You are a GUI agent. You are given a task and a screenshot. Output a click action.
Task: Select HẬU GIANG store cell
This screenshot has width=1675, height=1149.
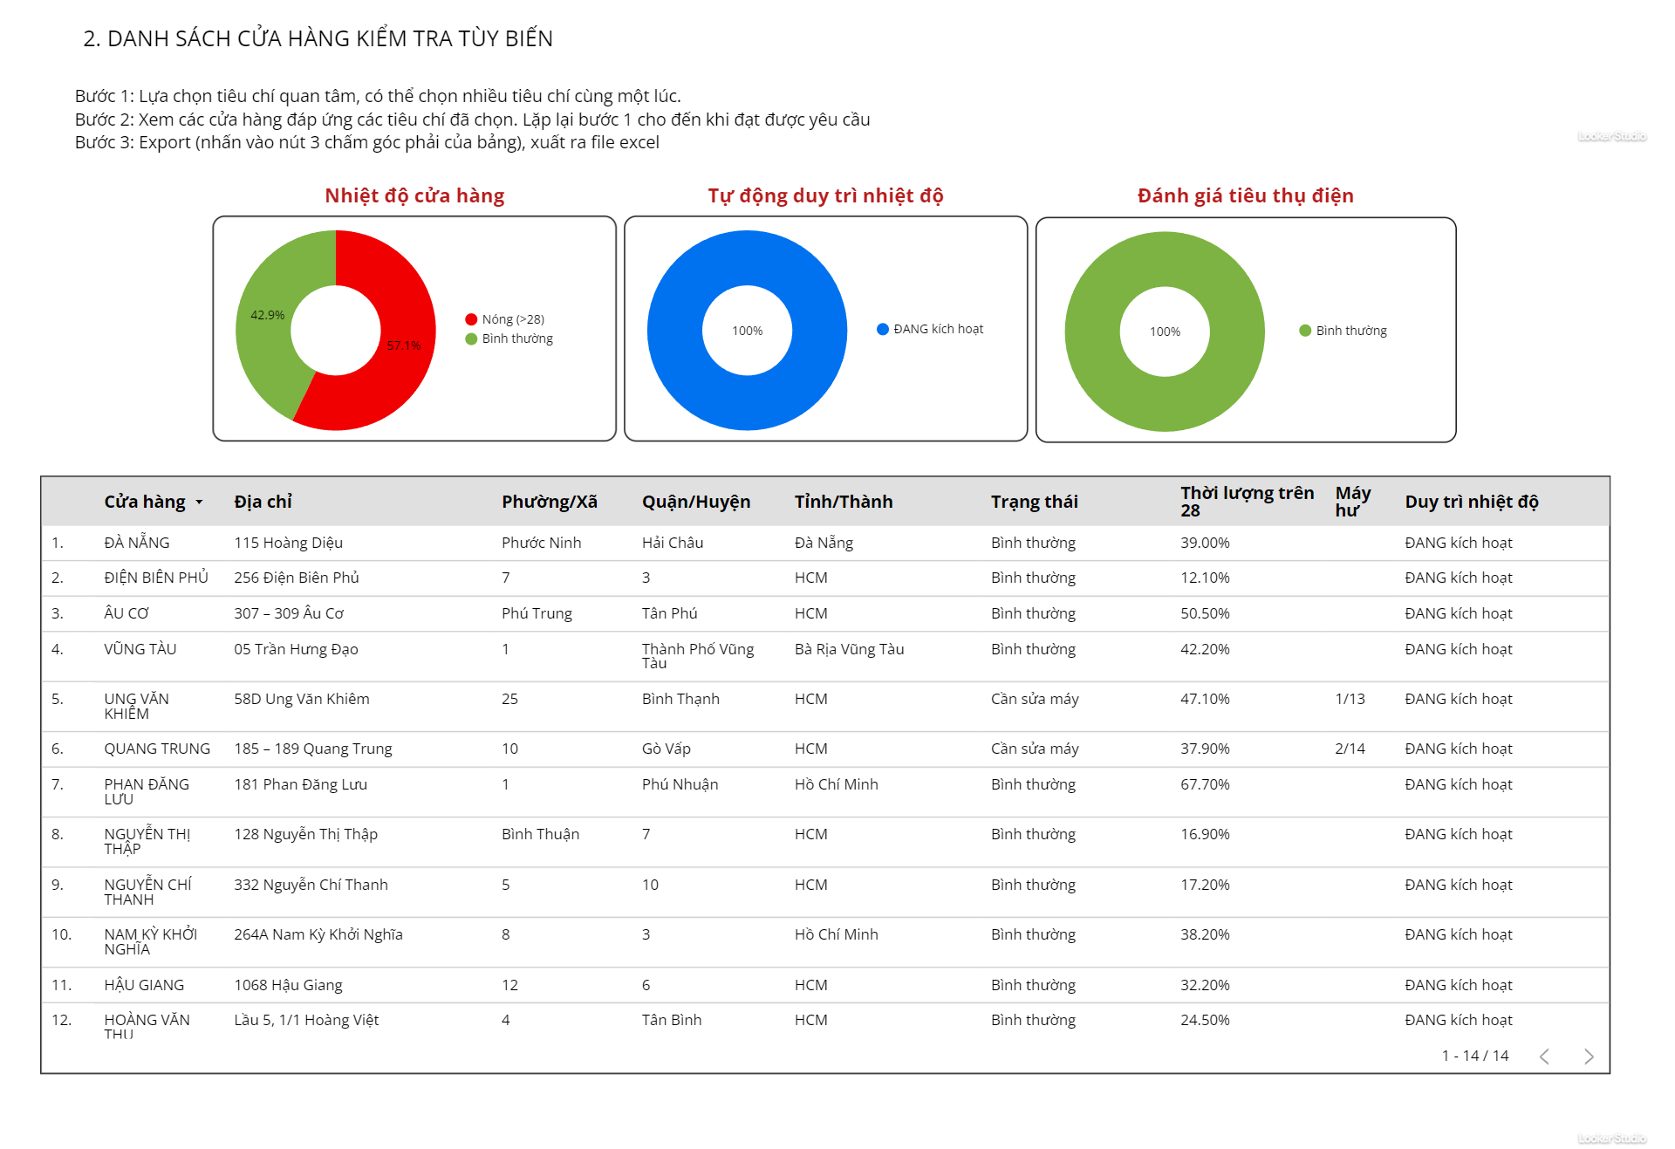(144, 985)
